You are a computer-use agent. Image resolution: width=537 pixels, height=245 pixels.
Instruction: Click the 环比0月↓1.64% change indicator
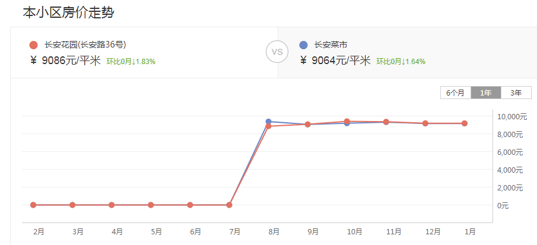[x=401, y=61]
